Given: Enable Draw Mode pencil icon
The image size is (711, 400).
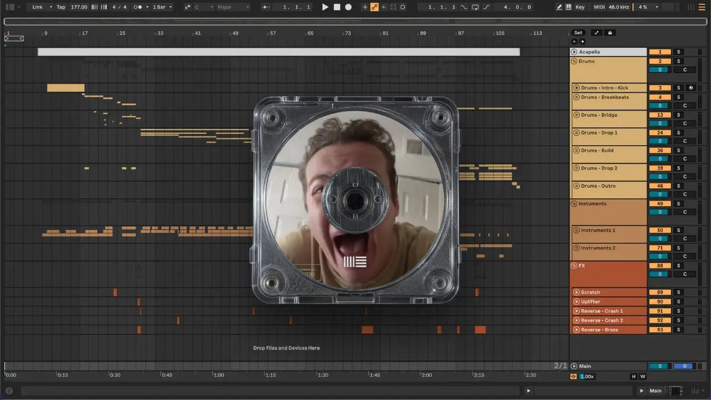Looking at the screenshot, I should coord(559,7).
